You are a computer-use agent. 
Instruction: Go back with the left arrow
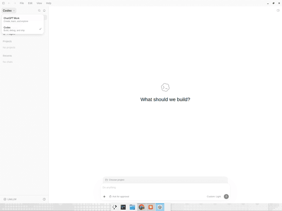(9, 3)
